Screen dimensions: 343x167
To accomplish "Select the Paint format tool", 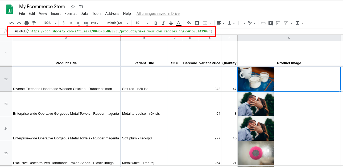I will click(x=34, y=23).
